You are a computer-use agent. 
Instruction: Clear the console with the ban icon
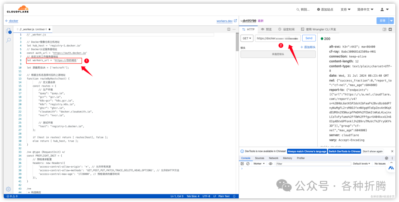[x=248, y=164]
